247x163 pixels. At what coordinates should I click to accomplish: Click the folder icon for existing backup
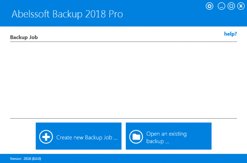(135, 137)
